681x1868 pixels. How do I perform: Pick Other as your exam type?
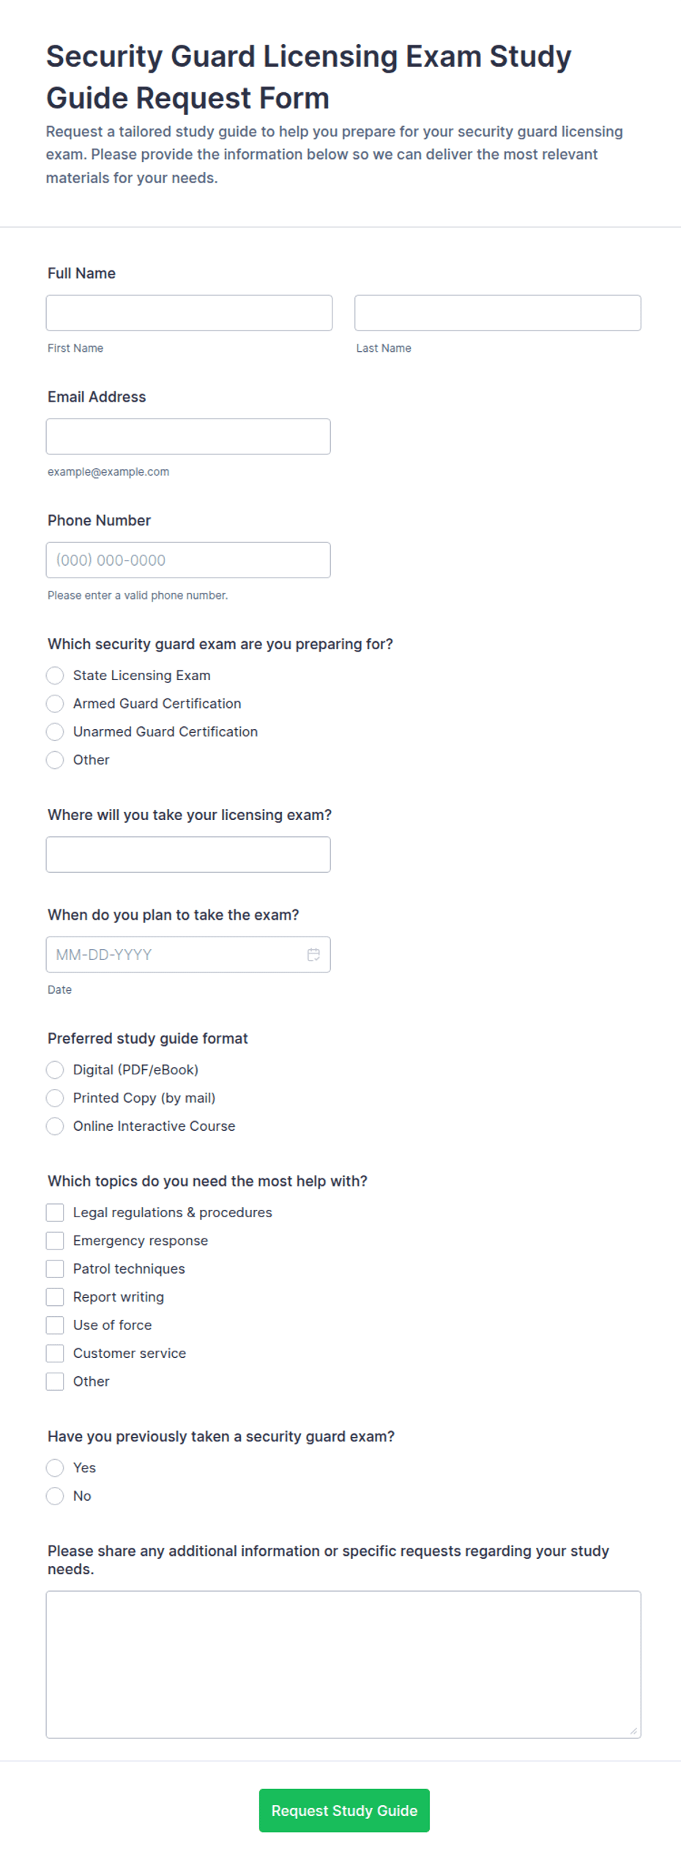tap(55, 760)
